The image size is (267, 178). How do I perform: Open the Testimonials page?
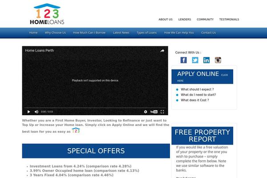229,20
